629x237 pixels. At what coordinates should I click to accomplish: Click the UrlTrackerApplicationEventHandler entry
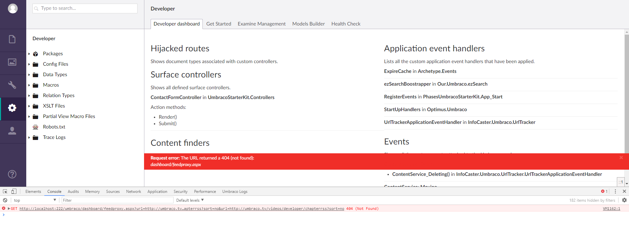point(460,122)
